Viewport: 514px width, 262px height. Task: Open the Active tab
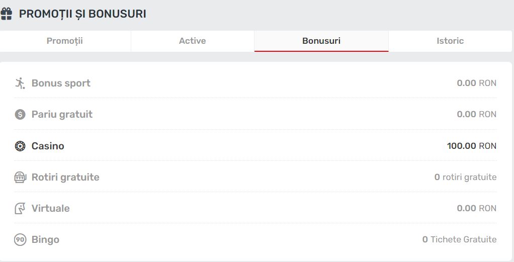click(x=193, y=41)
